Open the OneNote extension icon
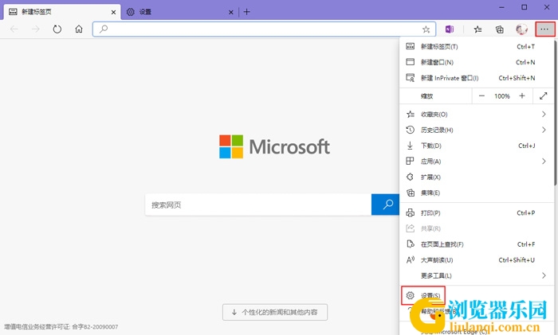Image resolution: width=558 pixels, height=335 pixels. click(450, 29)
